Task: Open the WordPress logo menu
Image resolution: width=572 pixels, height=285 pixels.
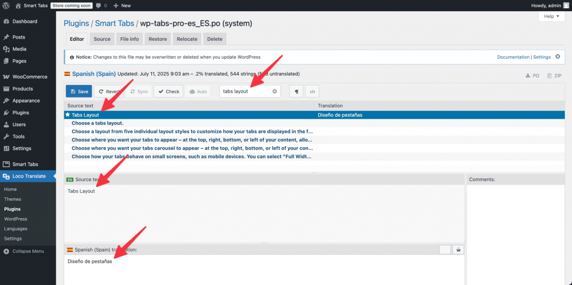Action: pos(6,6)
